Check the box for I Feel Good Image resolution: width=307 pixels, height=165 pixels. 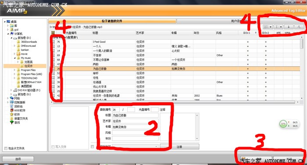click(54, 42)
